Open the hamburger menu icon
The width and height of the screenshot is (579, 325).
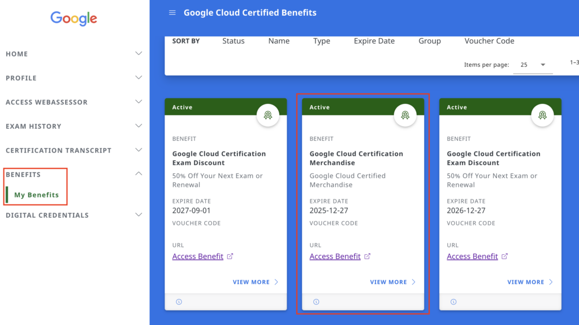[x=172, y=12]
